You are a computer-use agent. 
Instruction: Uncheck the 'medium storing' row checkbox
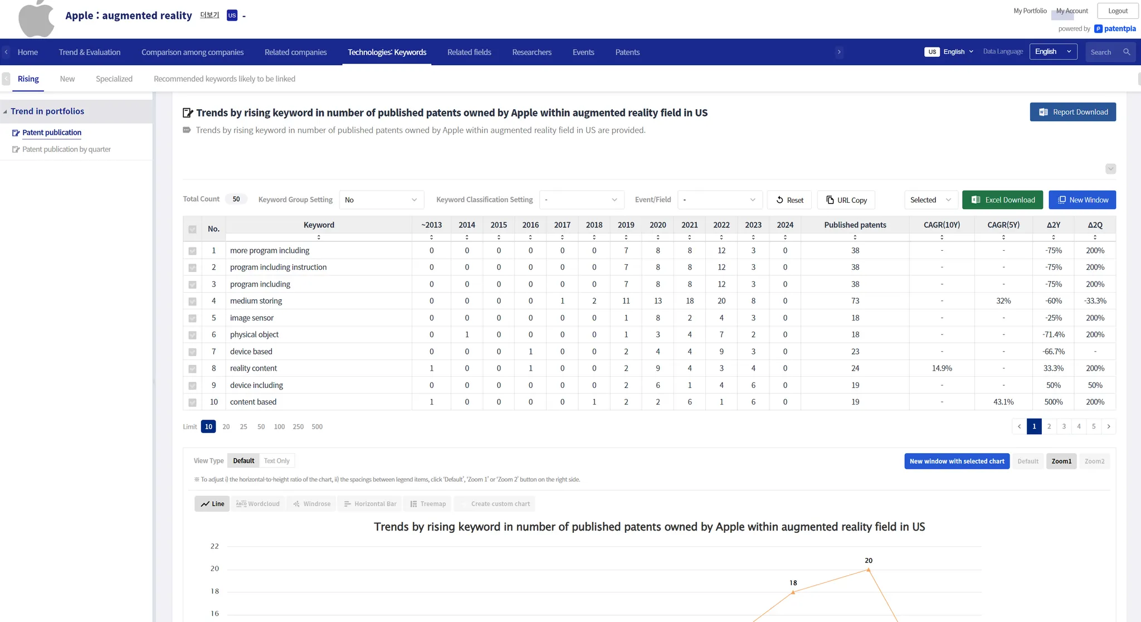[x=192, y=302]
